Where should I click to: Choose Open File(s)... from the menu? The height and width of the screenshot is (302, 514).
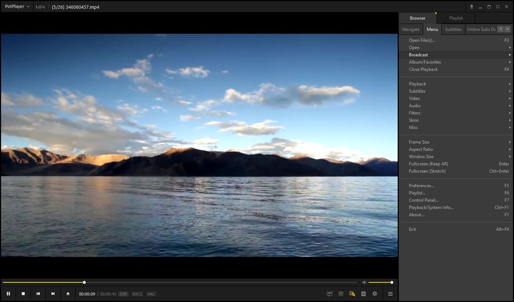click(x=456, y=40)
